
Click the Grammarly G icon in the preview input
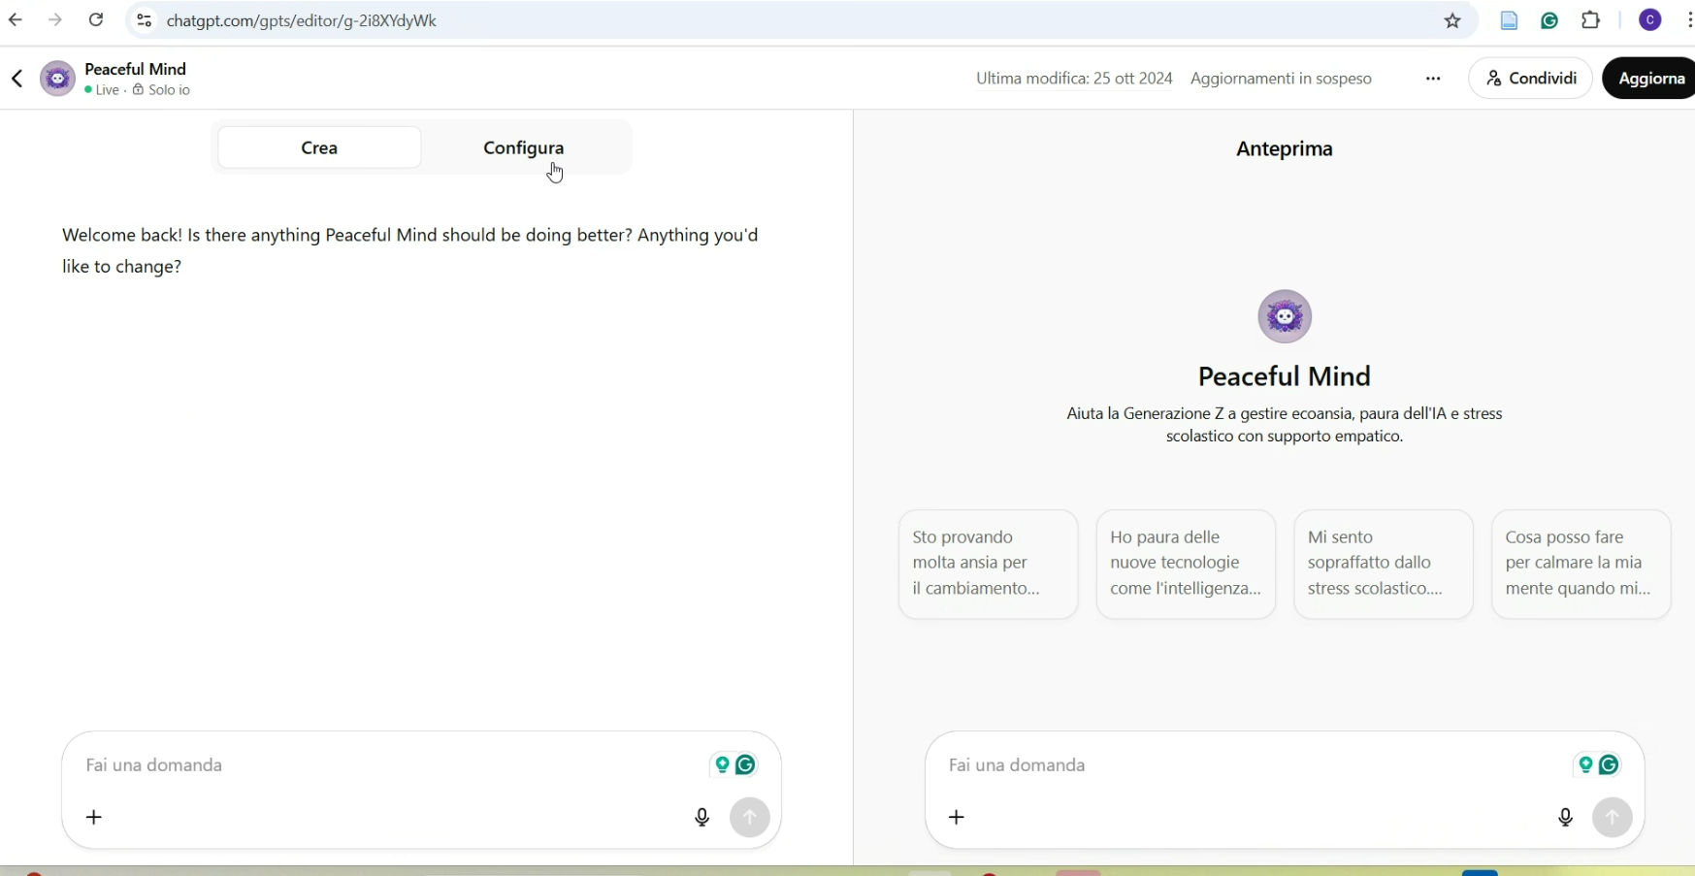click(x=1609, y=765)
